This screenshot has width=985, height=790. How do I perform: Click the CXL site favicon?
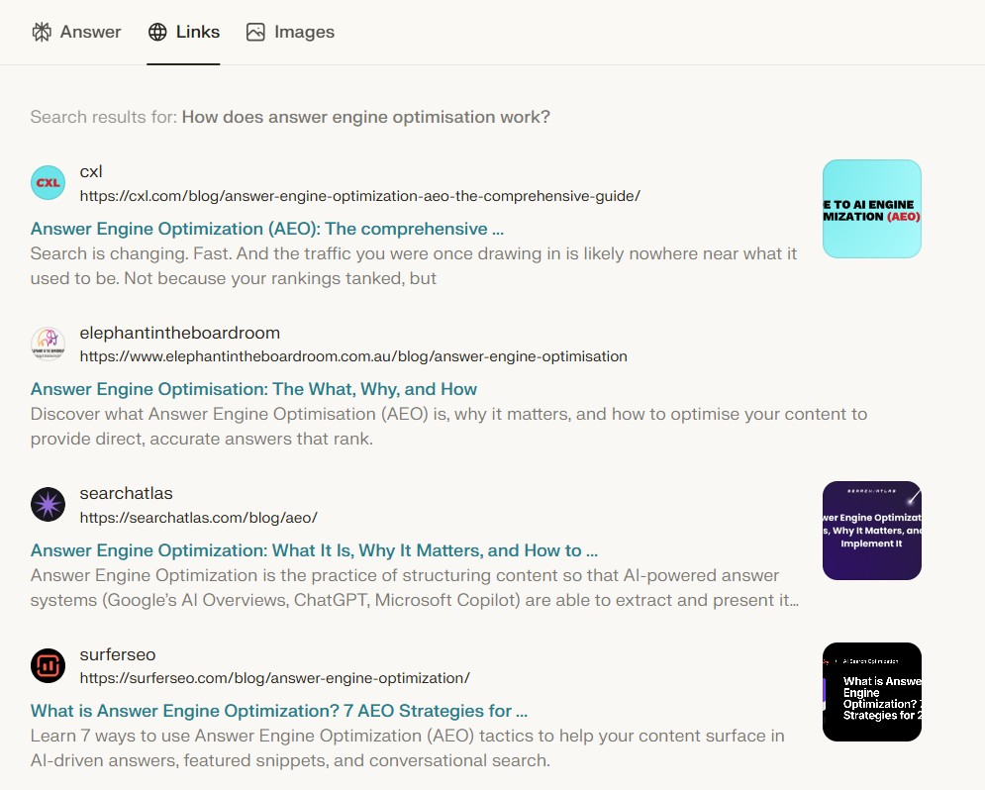click(48, 183)
